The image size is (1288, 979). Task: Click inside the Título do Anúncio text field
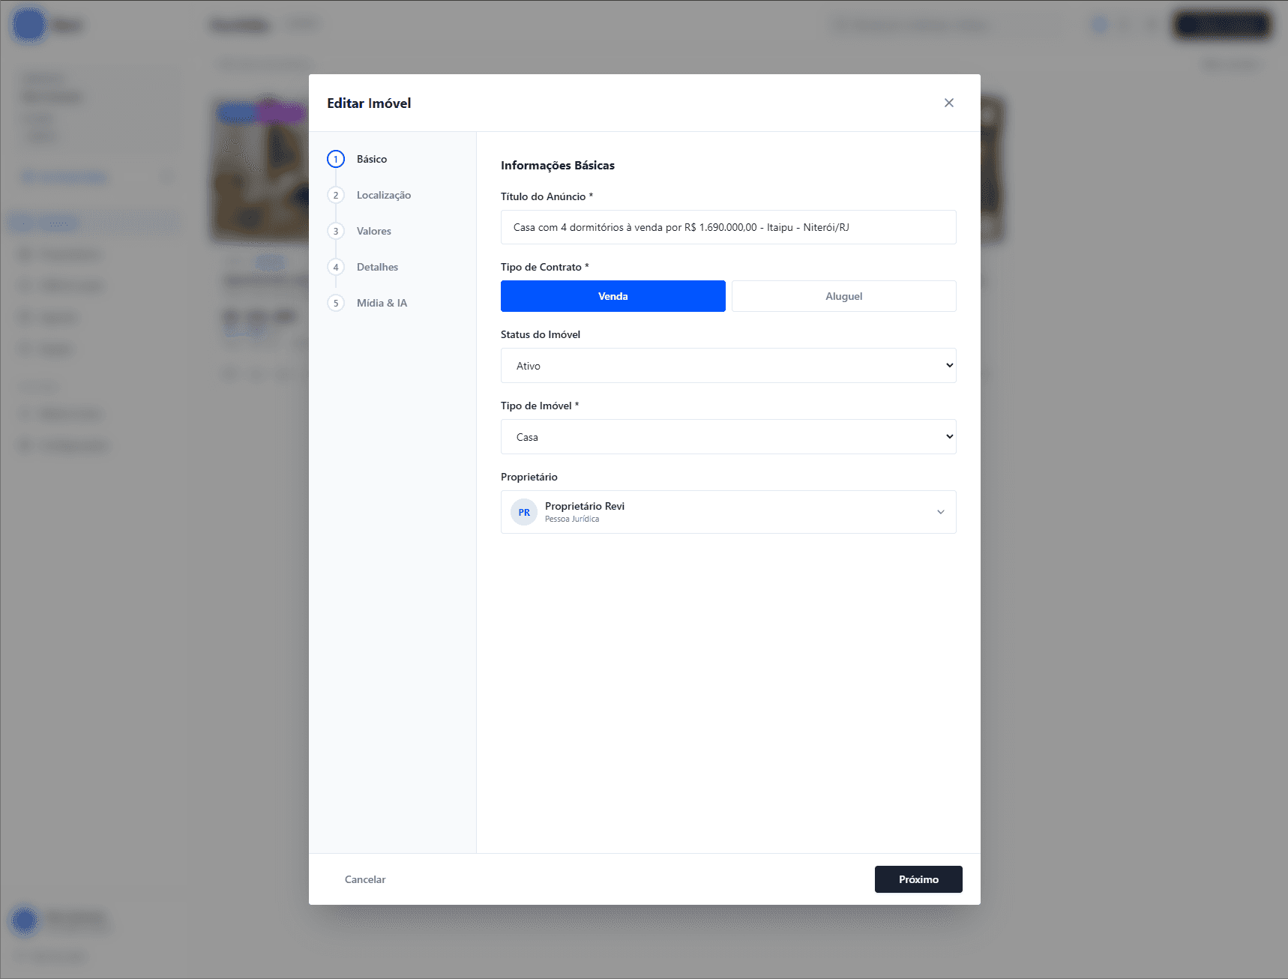[x=727, y=227]
